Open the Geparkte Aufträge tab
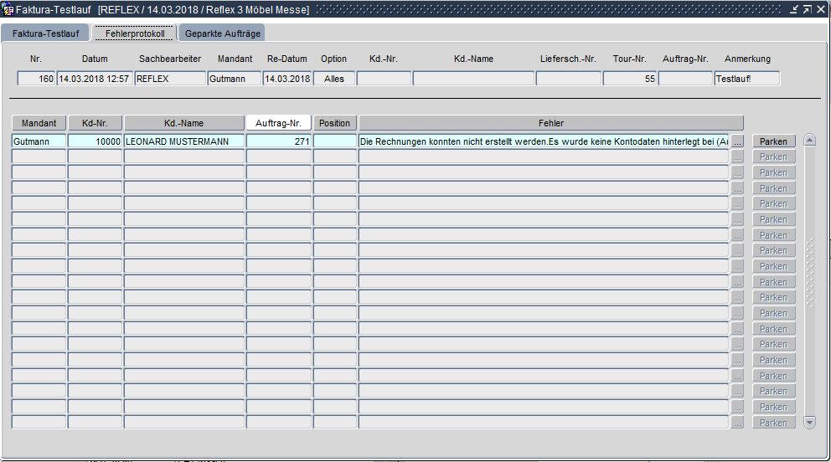Screen dimensions: 831x462 (222, 33)
